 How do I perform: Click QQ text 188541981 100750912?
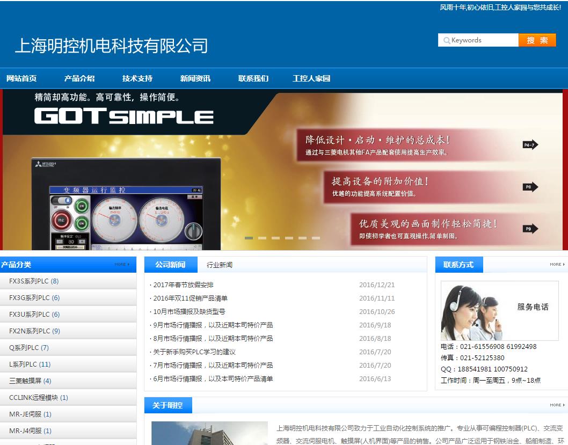click(x=493, y=369)
